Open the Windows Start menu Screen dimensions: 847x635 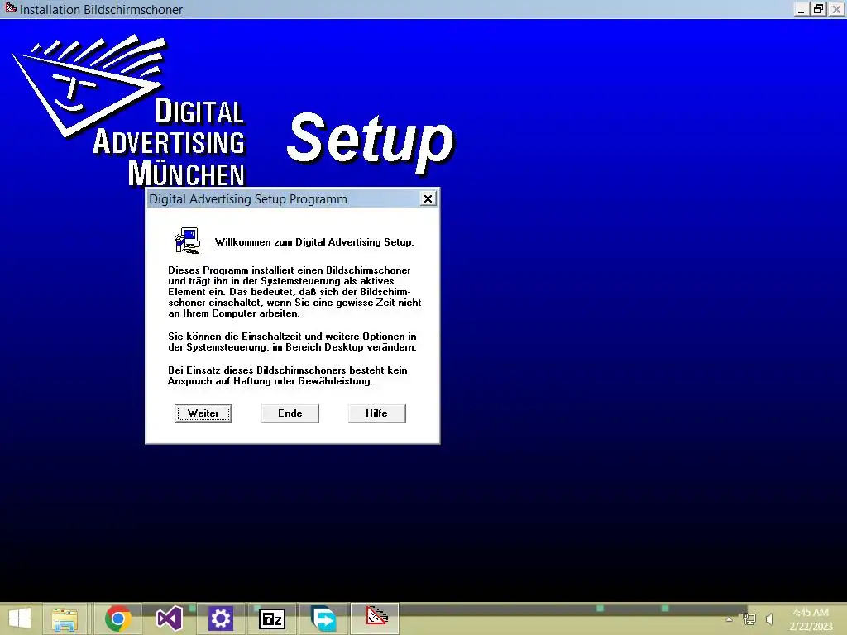[20, 618]
